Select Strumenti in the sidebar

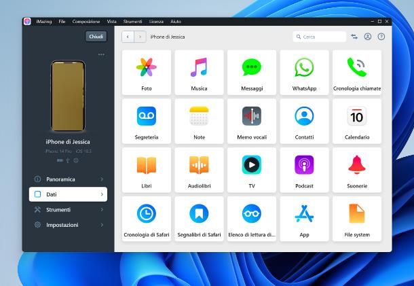tap(68, 210)
